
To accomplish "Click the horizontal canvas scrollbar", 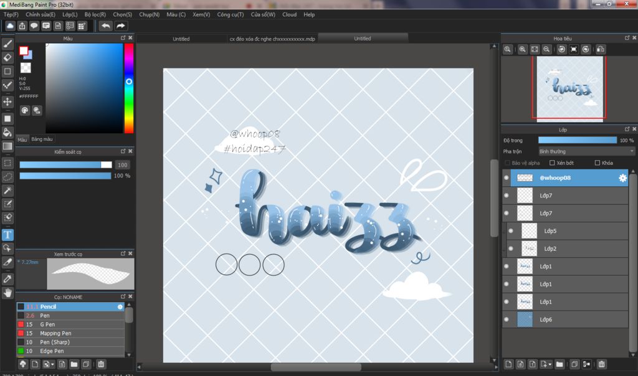I will click(x=316, y=367).
